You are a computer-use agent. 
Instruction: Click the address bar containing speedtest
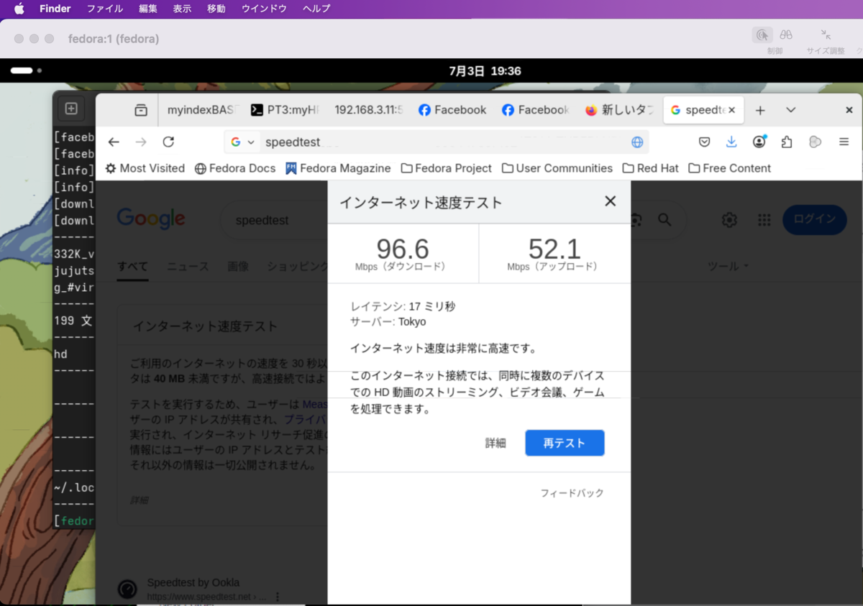[437, 142]
